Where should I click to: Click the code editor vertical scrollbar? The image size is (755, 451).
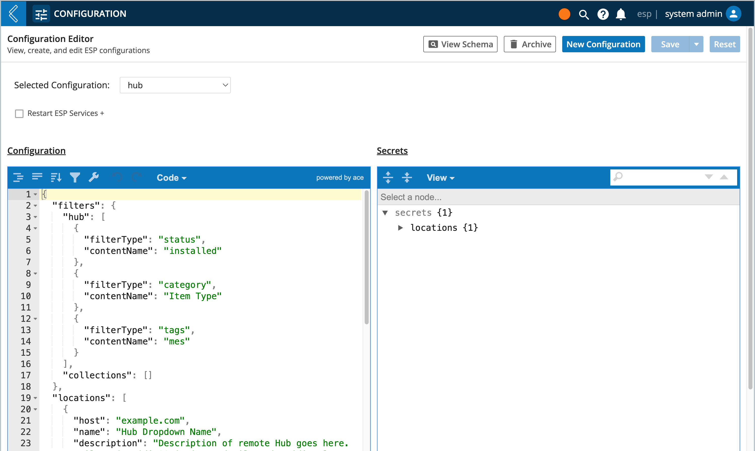pyautogui.click(x=366, y=257)
